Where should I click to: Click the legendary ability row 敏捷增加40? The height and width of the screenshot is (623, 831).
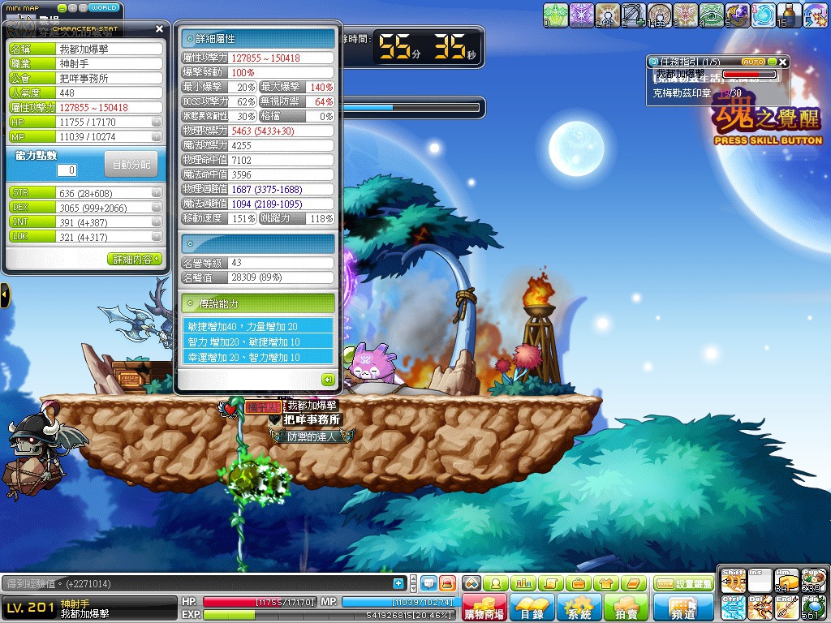click(x=258, y=326)
